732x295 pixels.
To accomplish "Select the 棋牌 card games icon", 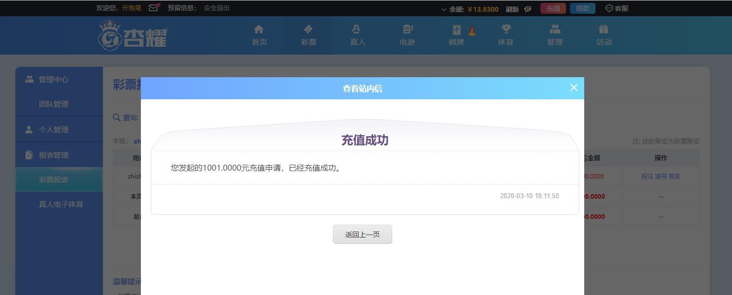I will coord(457,29).
